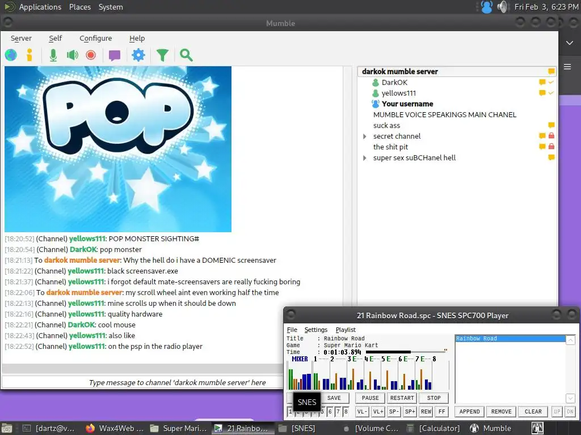The height and width of the screenshot is (435, 581).
Task: Pause playback in the SPC700 Player
Action: click(x=370, y=398)
